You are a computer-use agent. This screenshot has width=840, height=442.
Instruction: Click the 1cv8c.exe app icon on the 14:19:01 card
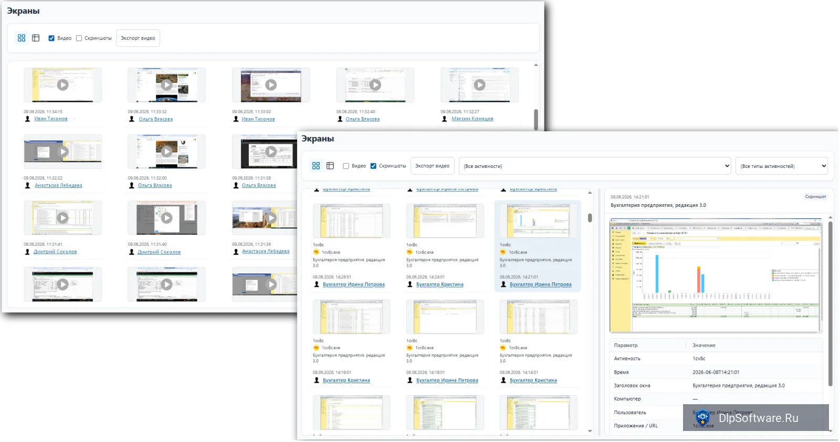316,348
